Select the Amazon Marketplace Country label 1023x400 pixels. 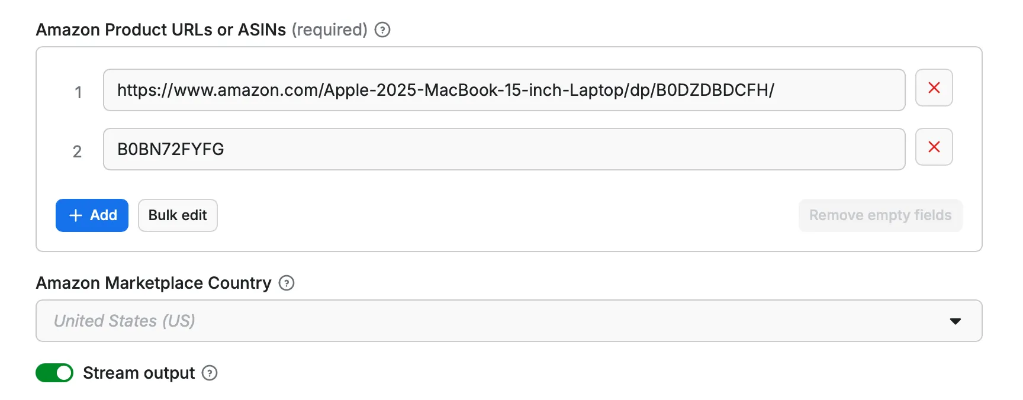(x=153, y=283)
